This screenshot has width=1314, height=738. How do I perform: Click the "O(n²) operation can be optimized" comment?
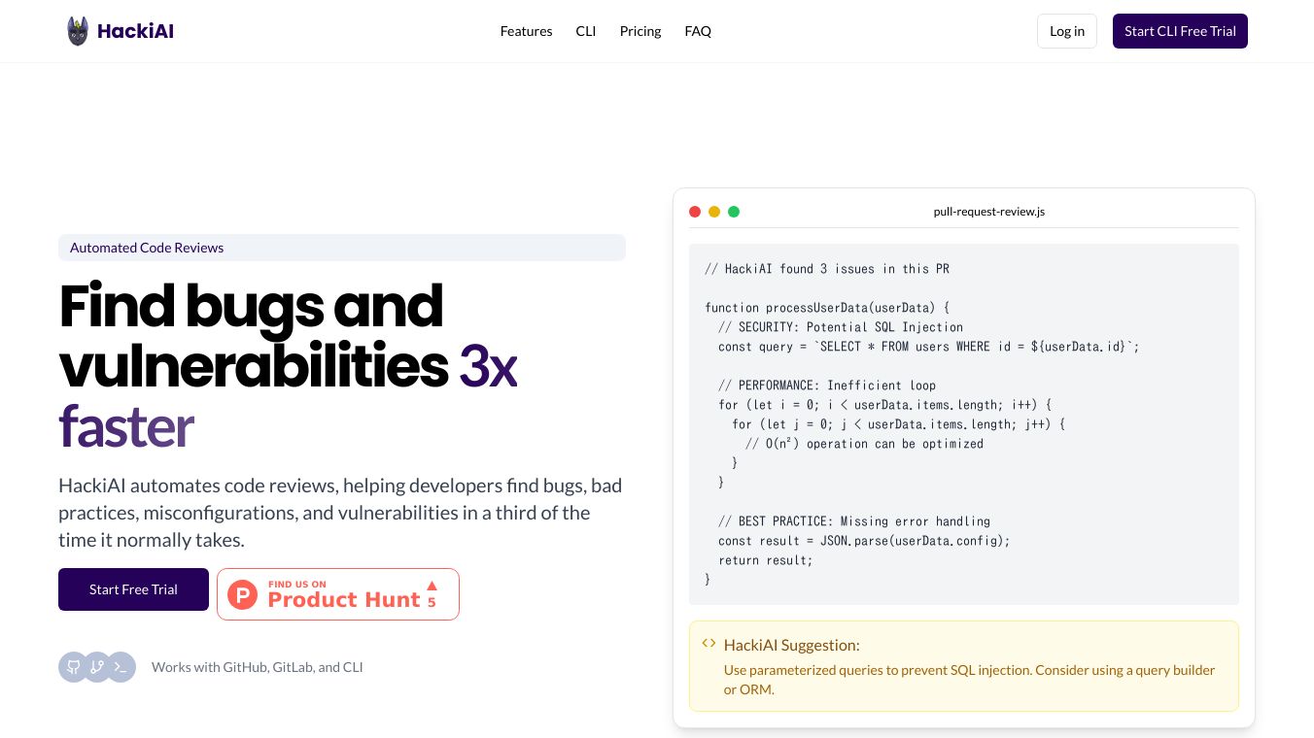(865, 444)
